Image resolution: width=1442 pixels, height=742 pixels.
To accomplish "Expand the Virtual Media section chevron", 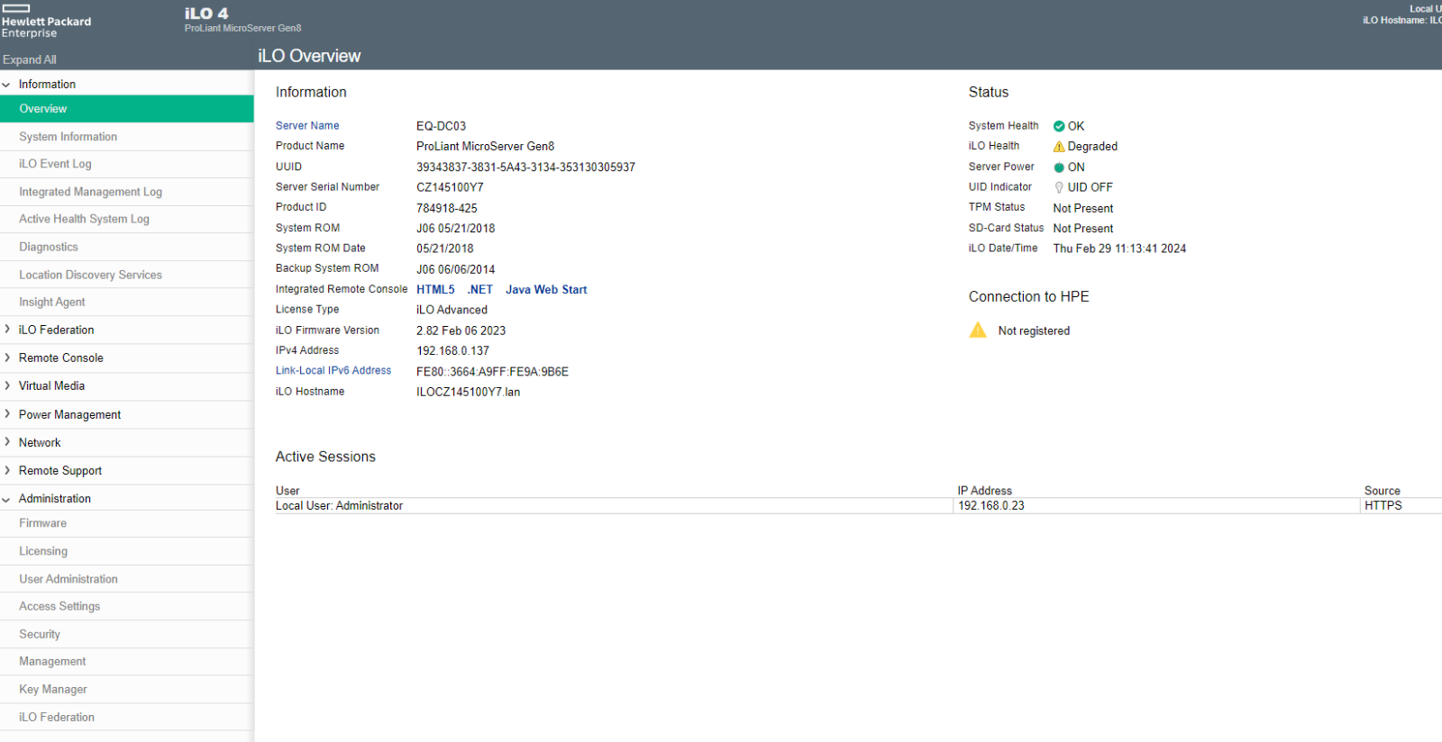I will tap(6, 385).
